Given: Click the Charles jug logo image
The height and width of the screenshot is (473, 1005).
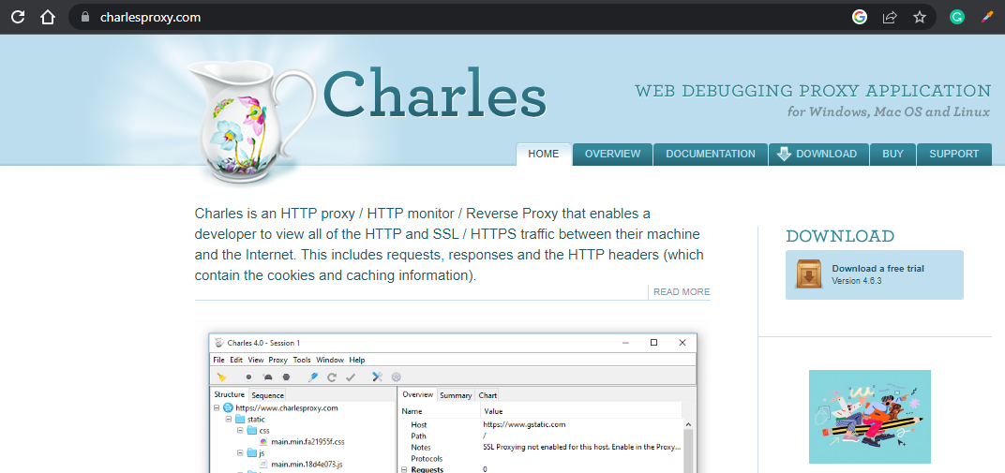Looking at the screenshot, I should 251,122.
